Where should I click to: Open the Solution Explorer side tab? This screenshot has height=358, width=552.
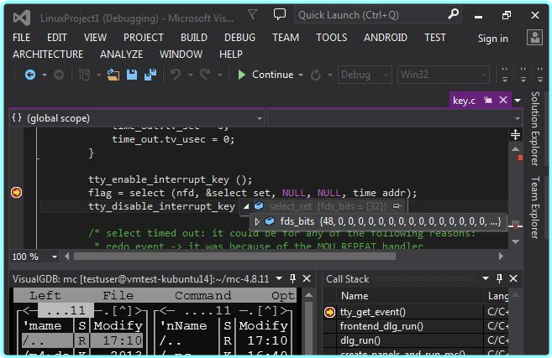tap(535, 130)
